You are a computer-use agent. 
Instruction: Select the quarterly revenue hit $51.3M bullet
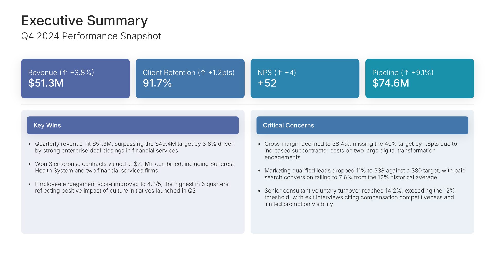[135, 147]
